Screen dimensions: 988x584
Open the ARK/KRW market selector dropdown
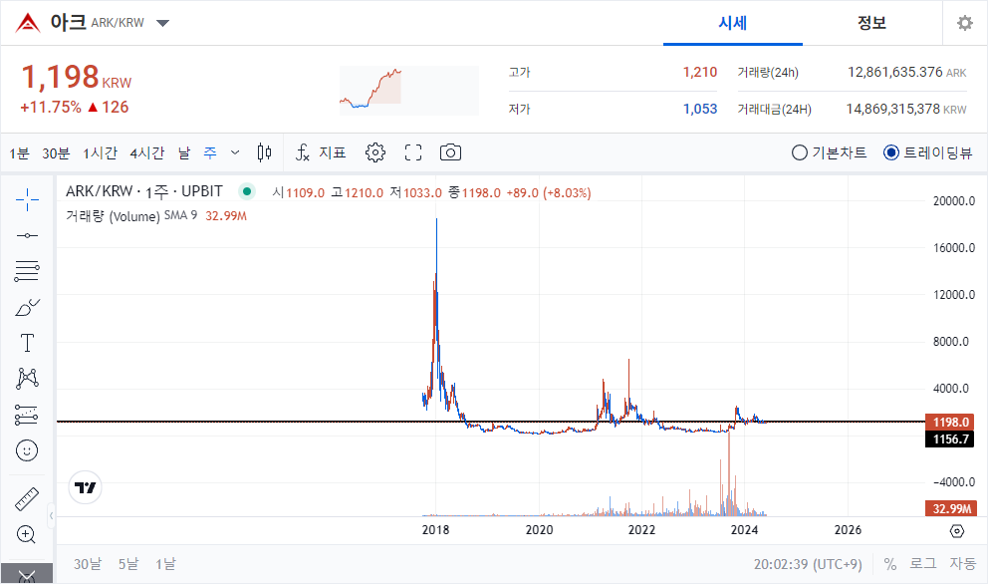point(162,23)
